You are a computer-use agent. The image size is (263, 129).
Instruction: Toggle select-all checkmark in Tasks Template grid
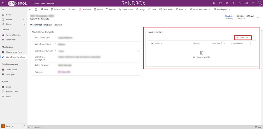[152, 44]
